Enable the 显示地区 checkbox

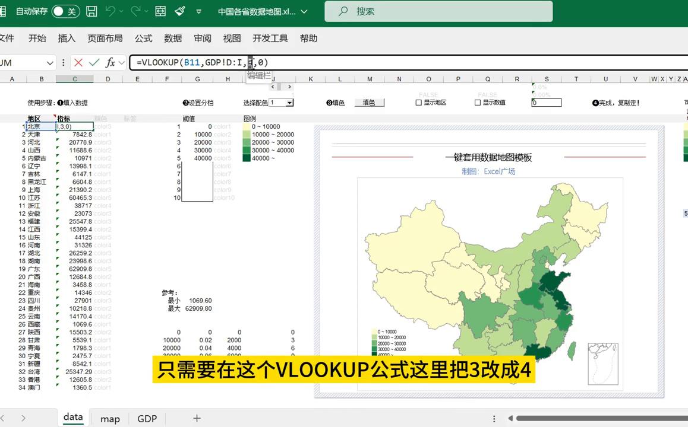click(418, 101)
